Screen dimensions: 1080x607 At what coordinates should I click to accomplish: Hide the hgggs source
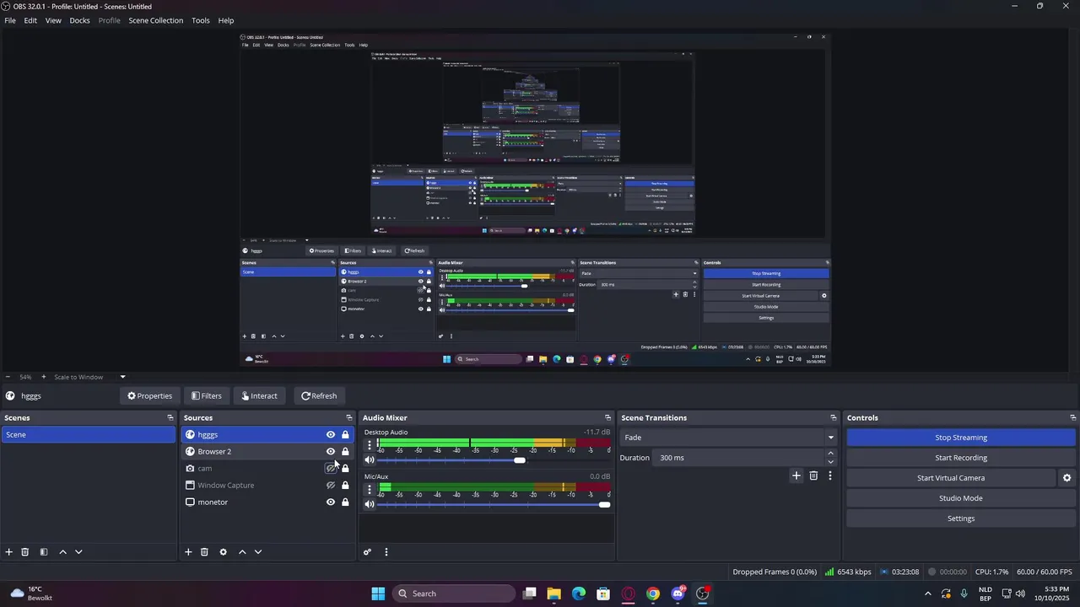[x=331, y=435]
